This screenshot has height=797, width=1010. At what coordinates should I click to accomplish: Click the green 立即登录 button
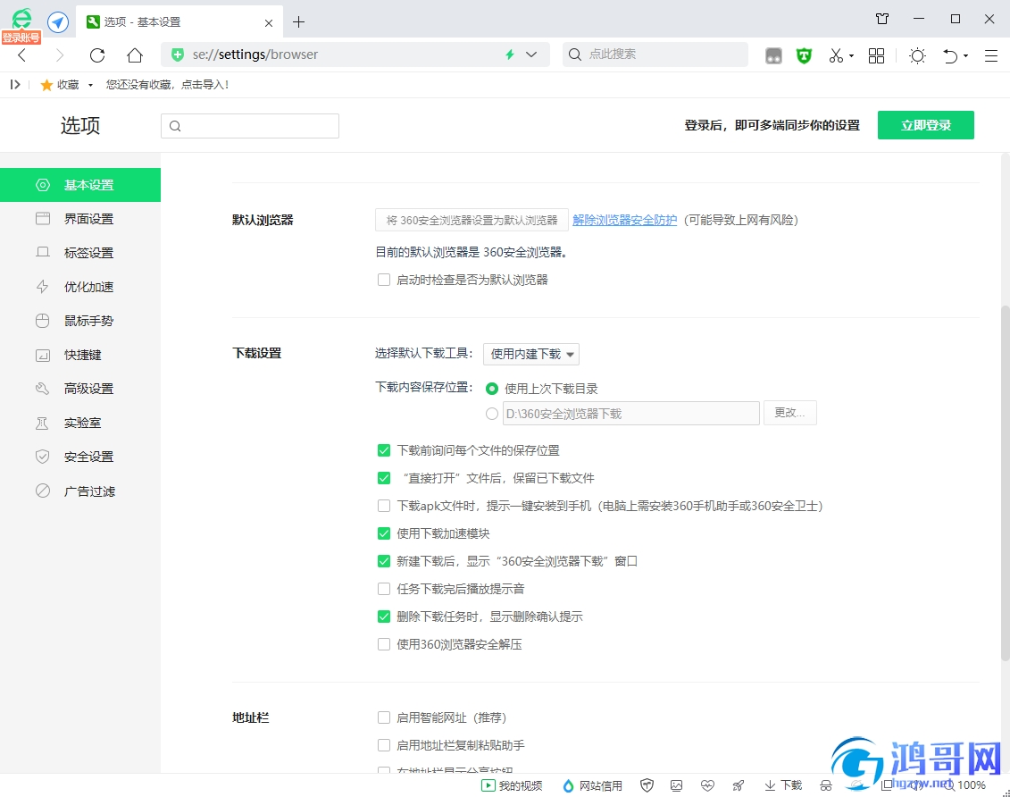[926, 125]
